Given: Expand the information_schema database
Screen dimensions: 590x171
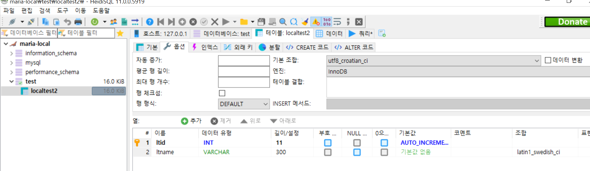Looking at the screenshot, I should 12,53.
